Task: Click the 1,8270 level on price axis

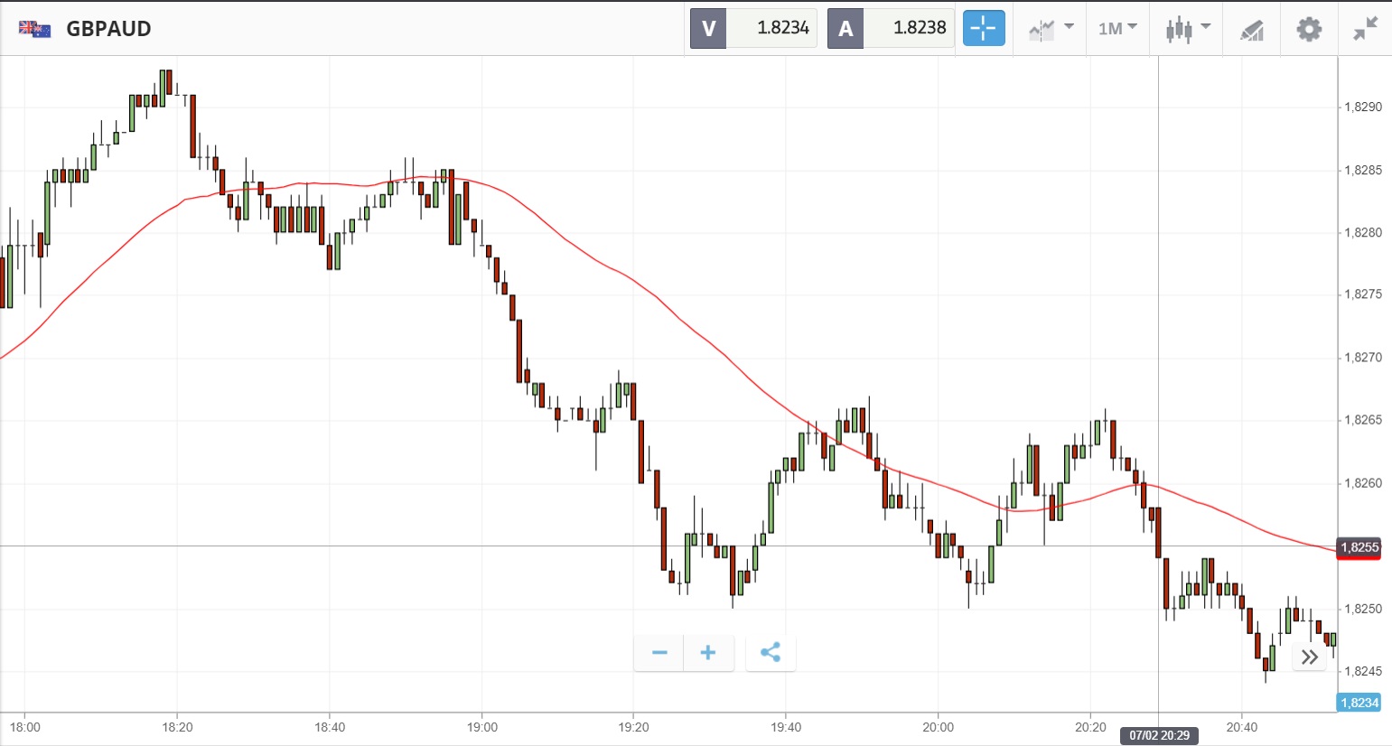Action: point(1362,358)
